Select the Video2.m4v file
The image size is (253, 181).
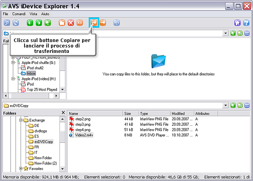coord(84,135)
